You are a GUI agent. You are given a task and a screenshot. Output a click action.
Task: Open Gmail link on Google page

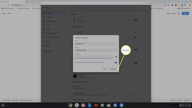(168, 13)
